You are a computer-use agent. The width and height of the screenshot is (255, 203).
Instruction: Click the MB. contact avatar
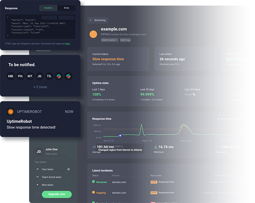[11, 76]
